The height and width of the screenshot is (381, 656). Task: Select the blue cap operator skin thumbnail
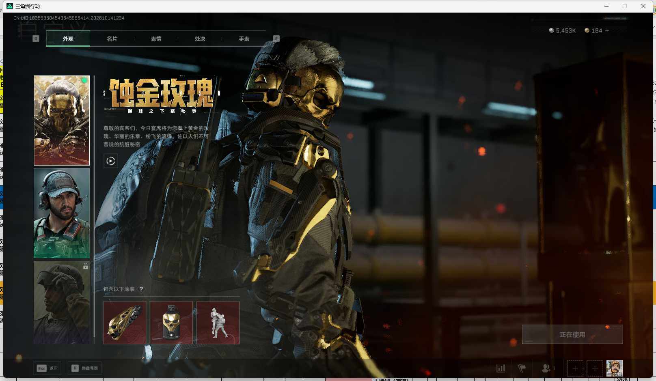pyautogui.click(x=62, y=213)
